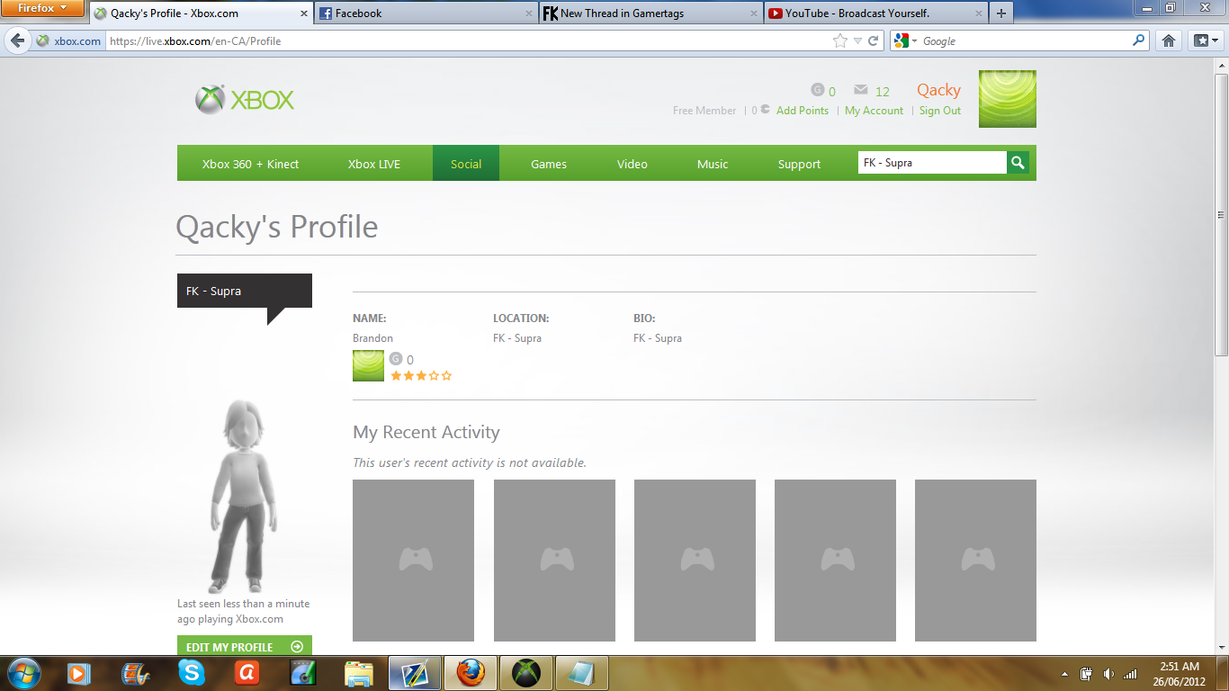Screen dimensions: 1229x691
Task: Click FK - Supra under BIO
Action: click(x=658, y=338)
